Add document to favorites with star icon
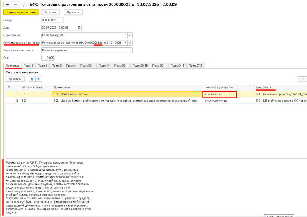 click(x=24, y=4)
